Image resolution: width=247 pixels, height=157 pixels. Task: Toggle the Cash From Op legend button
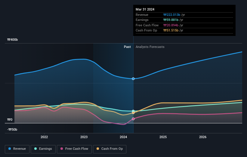110,149
